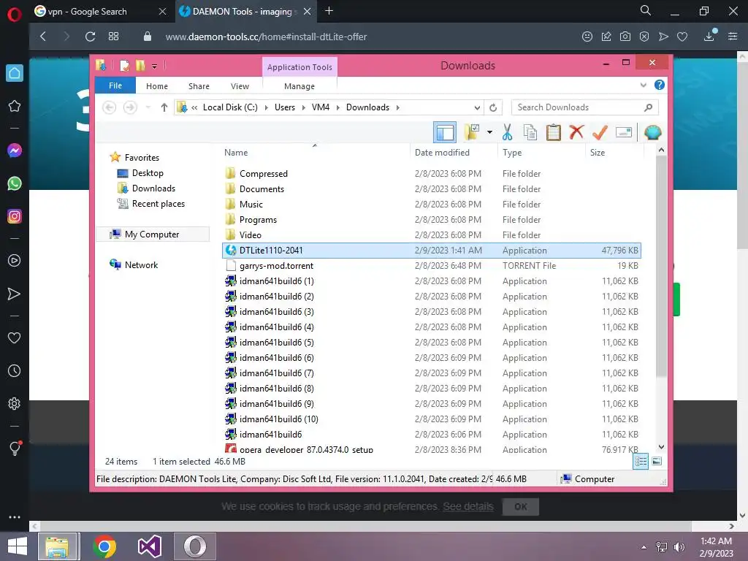Screen dimensions: 748x561
Task: Click Opera address bar URL
Action: (266, 37)
